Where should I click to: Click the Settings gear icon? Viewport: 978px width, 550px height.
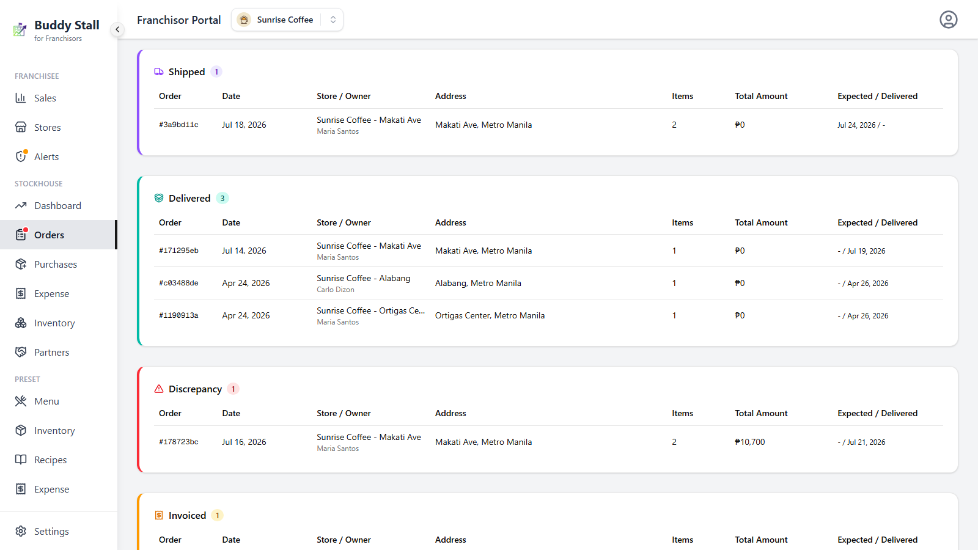click(21, 531)
